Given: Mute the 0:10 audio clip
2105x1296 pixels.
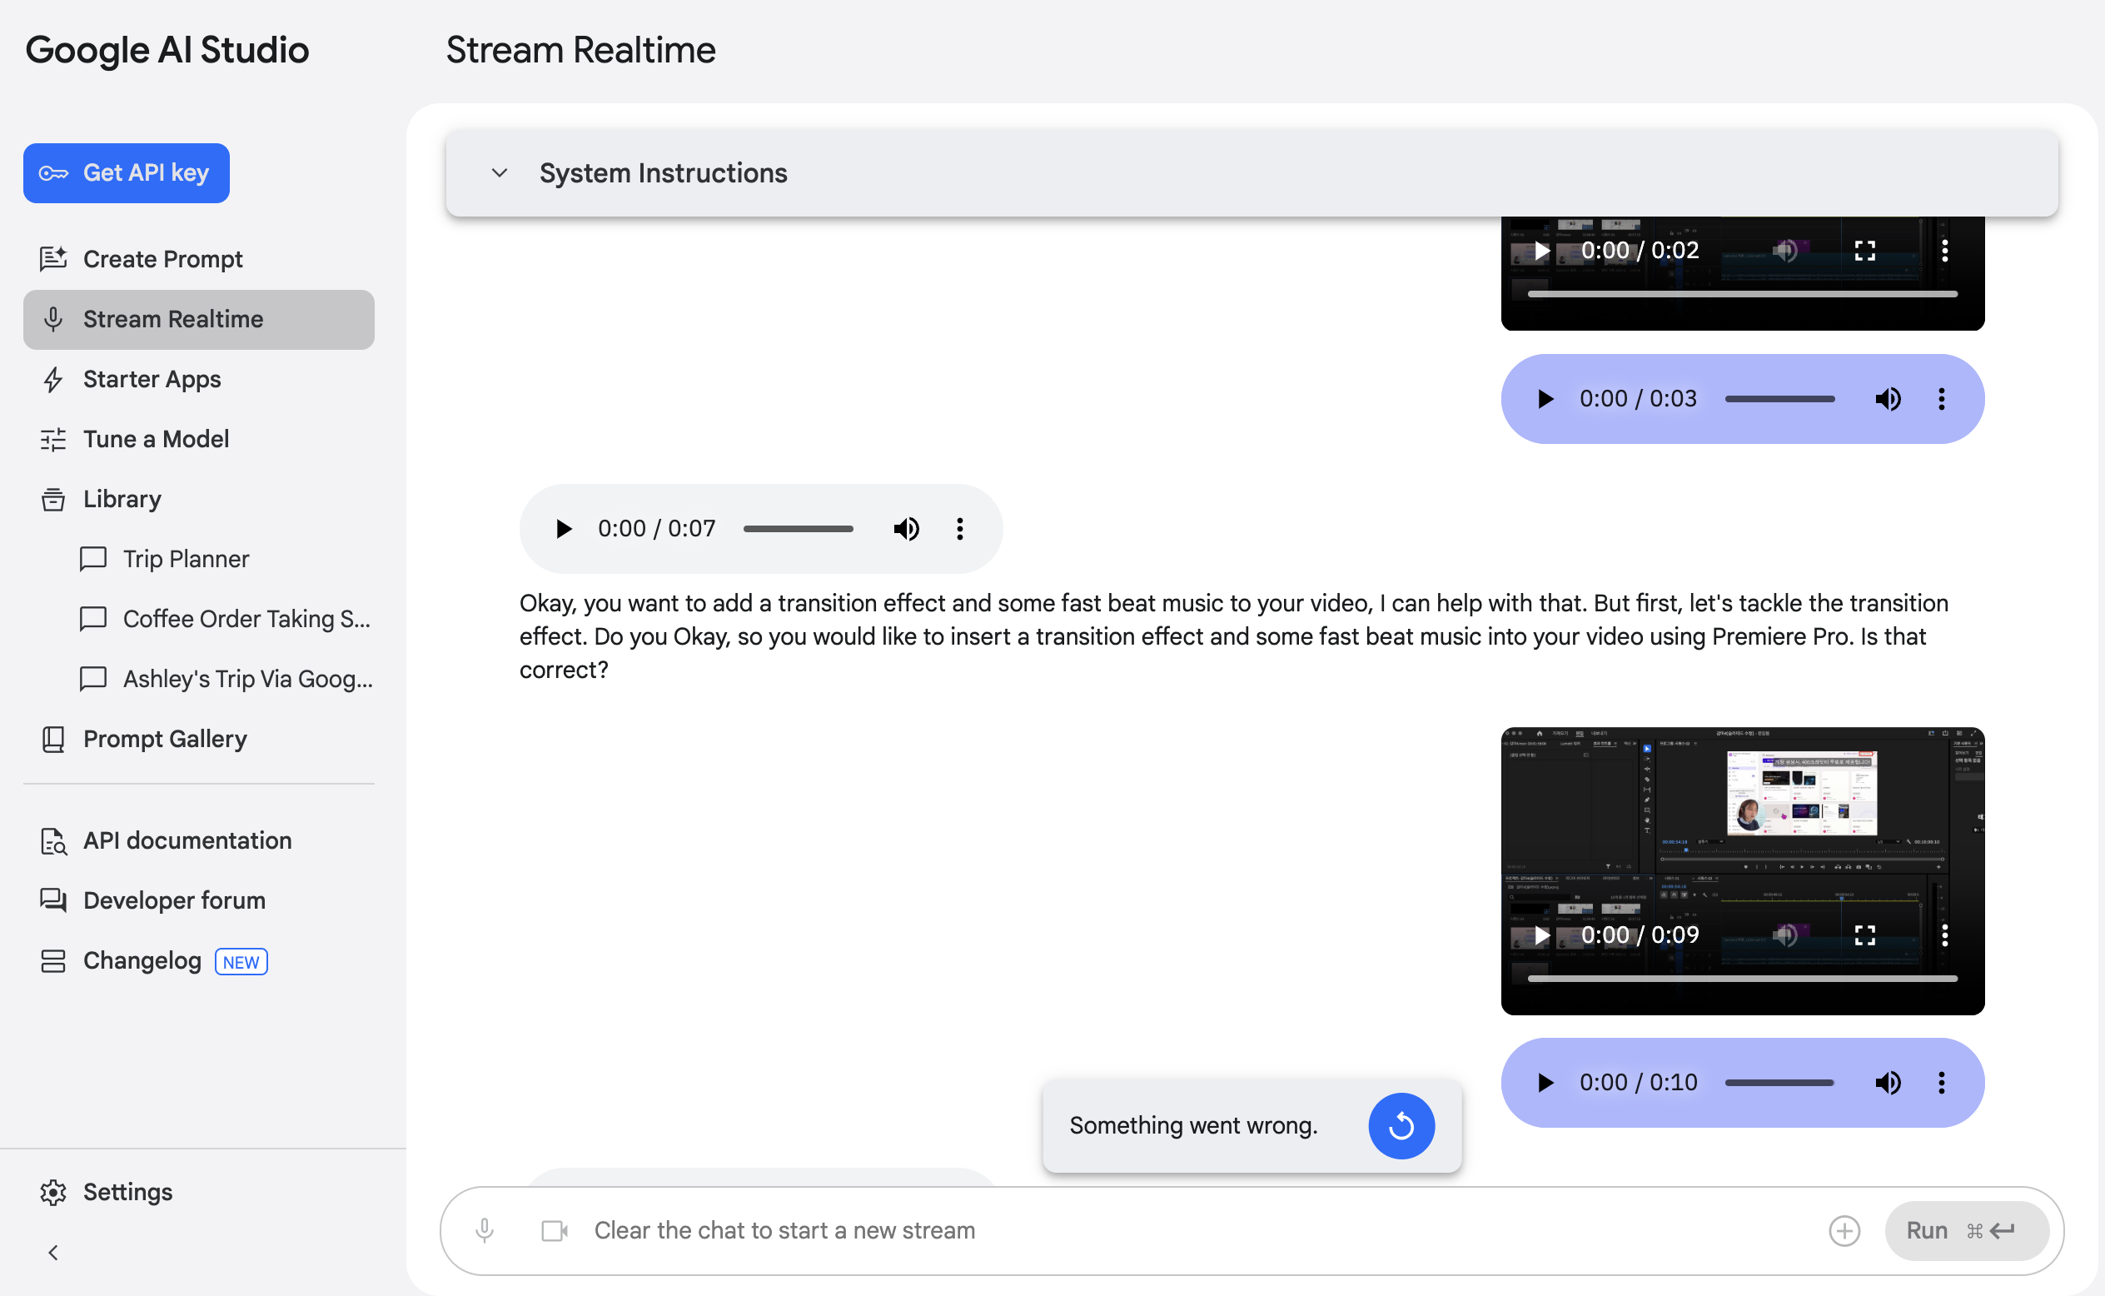Looking at the screenshot, I should point(1888,1082).
